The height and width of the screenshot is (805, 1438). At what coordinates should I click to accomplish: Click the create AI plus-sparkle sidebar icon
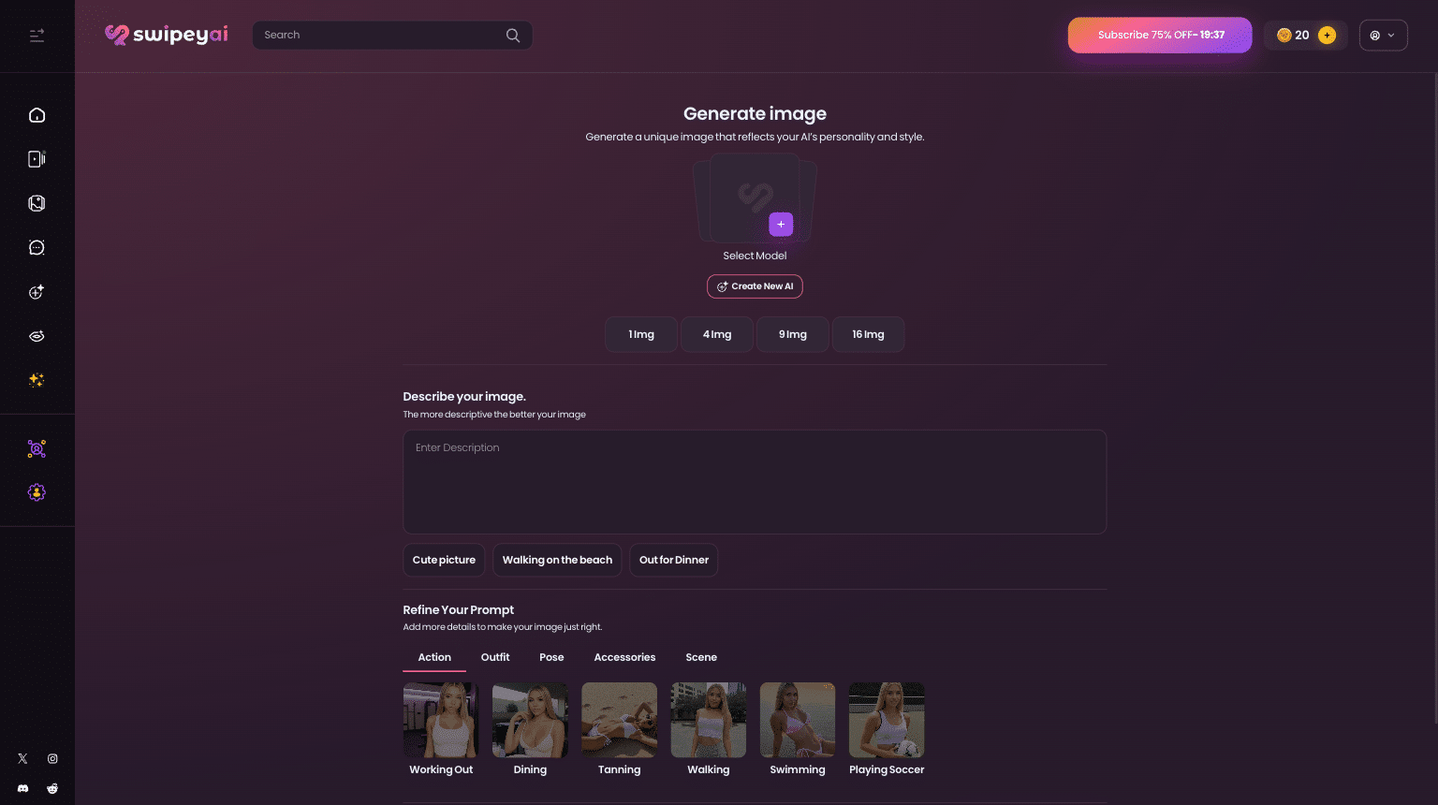[37, 292]
